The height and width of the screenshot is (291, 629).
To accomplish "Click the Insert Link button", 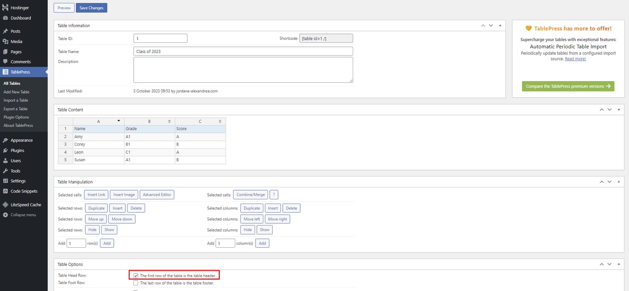I will point(96,195).
